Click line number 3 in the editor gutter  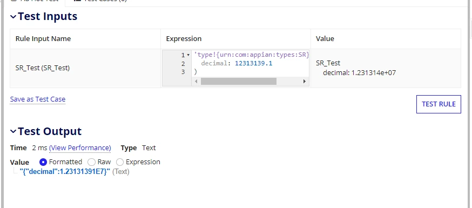click(x=183, y=72)
